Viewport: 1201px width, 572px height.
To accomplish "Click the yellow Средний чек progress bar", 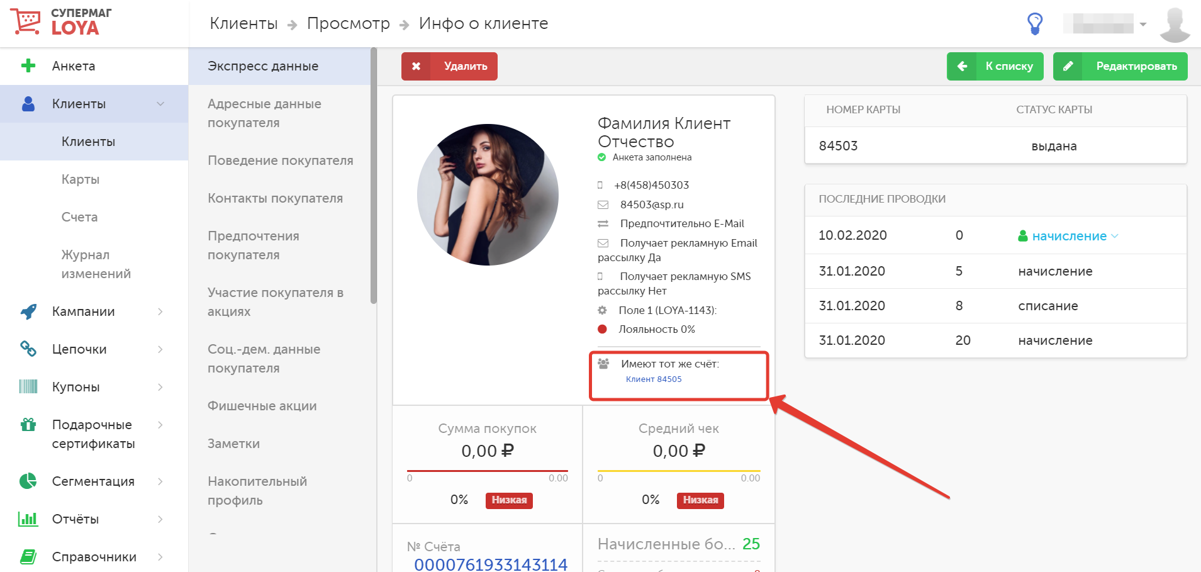I will [679, 471].
